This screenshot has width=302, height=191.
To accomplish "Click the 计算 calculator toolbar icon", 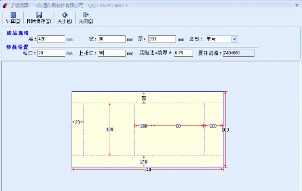I will coord(13,15).
